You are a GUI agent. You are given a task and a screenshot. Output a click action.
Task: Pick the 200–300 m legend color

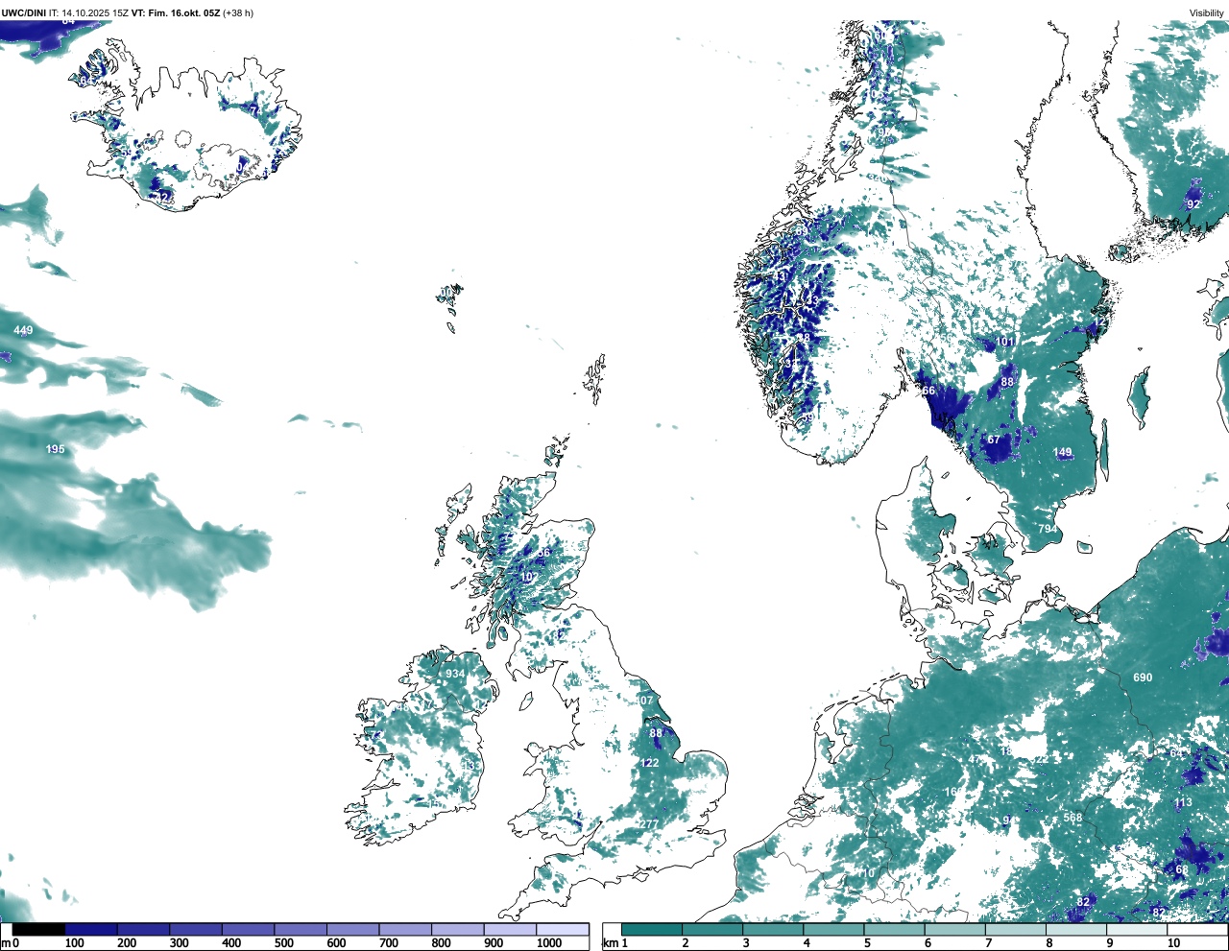[x=144, y=930]
